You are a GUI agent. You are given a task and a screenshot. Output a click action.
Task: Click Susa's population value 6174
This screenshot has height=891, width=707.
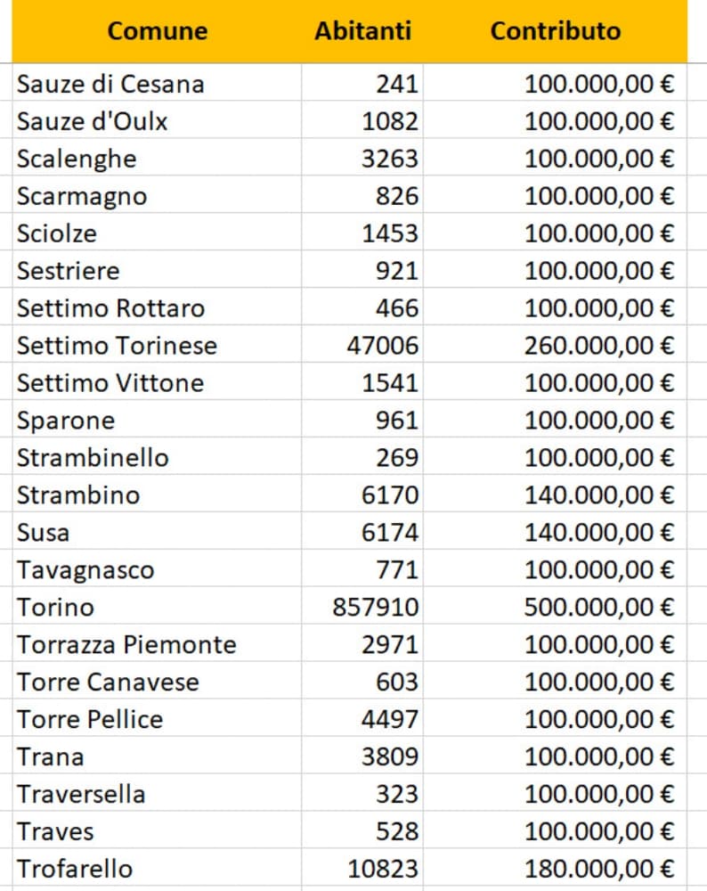click(389, 533)
